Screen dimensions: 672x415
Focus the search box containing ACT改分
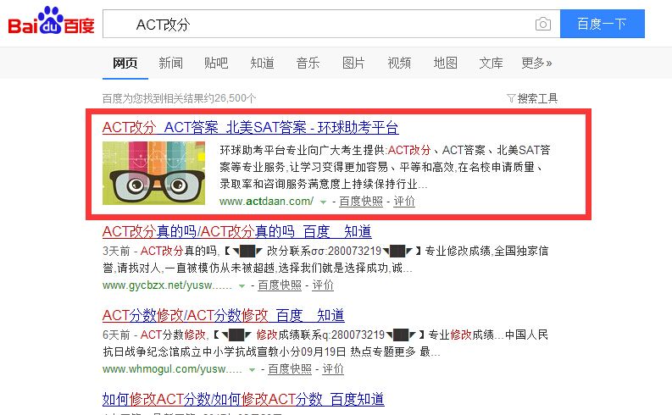pyautogui.click(x=331, y=24)
